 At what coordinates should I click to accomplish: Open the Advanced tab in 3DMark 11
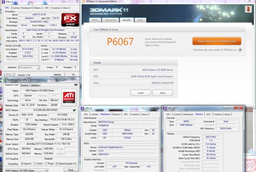coord(110,20)
